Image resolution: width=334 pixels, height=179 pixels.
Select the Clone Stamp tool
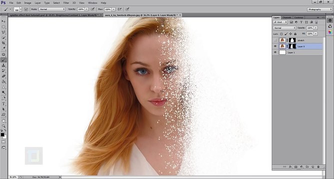pos(3,65)
